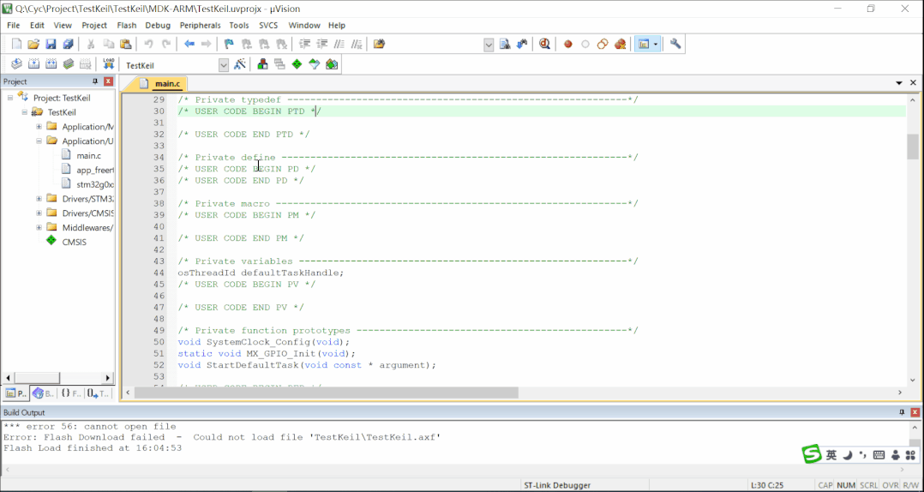
Task: Click the editor vertical scrollbar thumb
Action: tap(913, 146)
